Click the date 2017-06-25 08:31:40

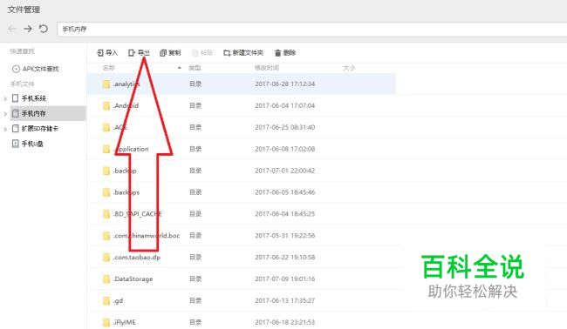coord(285,127)
